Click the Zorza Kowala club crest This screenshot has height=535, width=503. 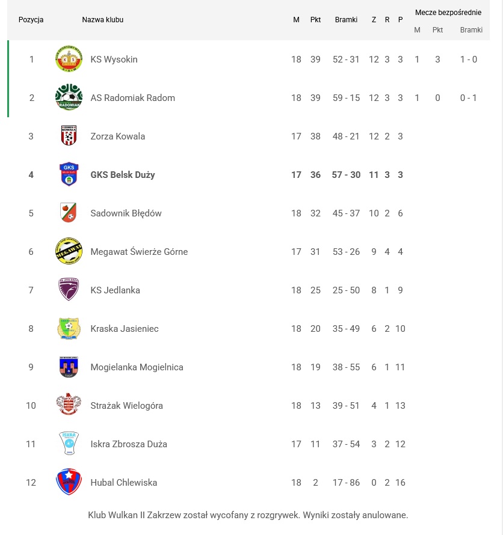[69, 136]
